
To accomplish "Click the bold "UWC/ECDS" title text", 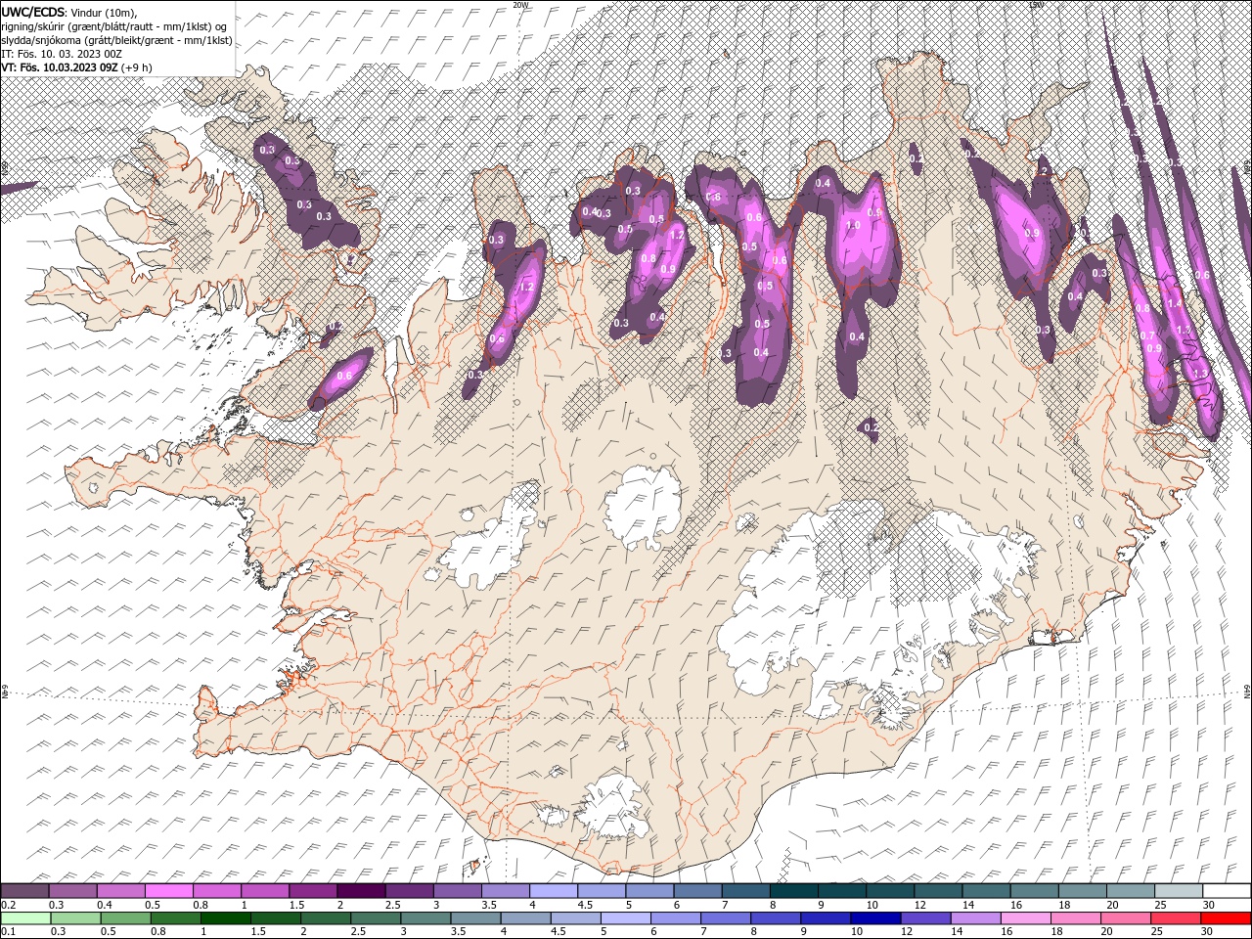I will tap(32, 11).
